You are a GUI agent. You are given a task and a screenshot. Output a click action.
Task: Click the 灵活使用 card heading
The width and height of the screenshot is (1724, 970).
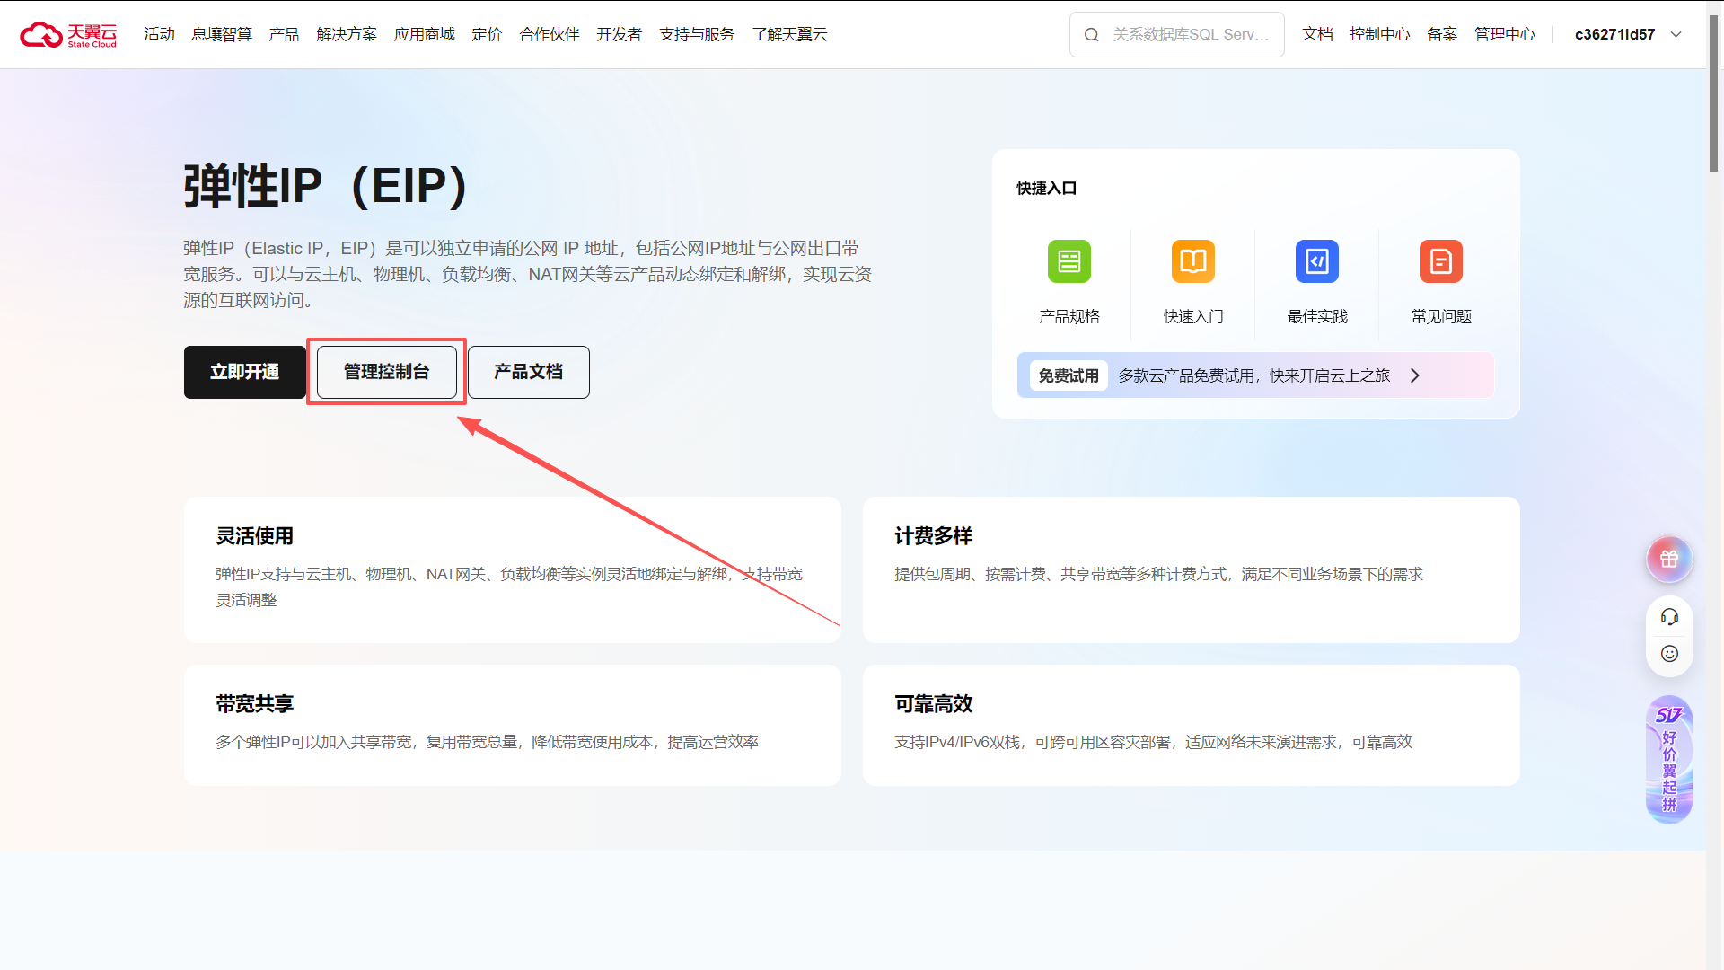(255, 536)
